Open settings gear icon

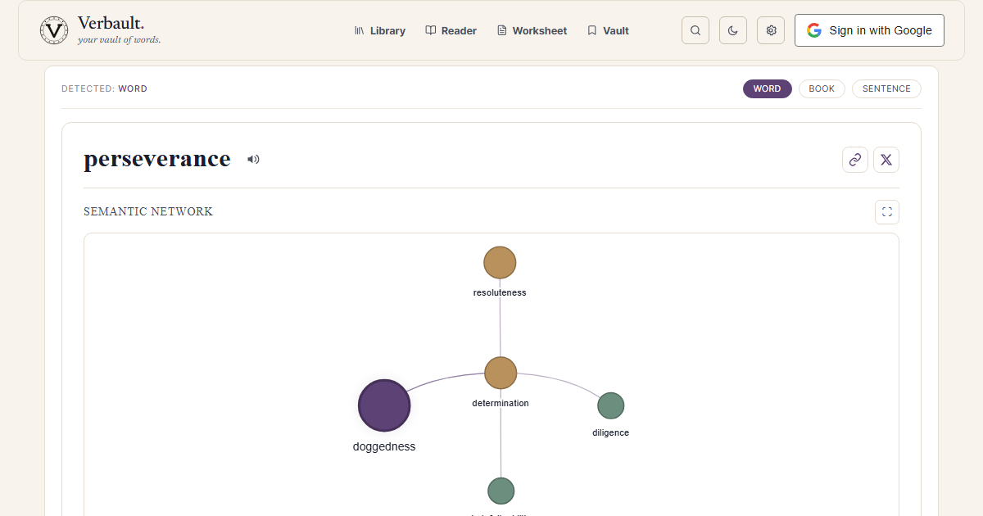(771, 30)
